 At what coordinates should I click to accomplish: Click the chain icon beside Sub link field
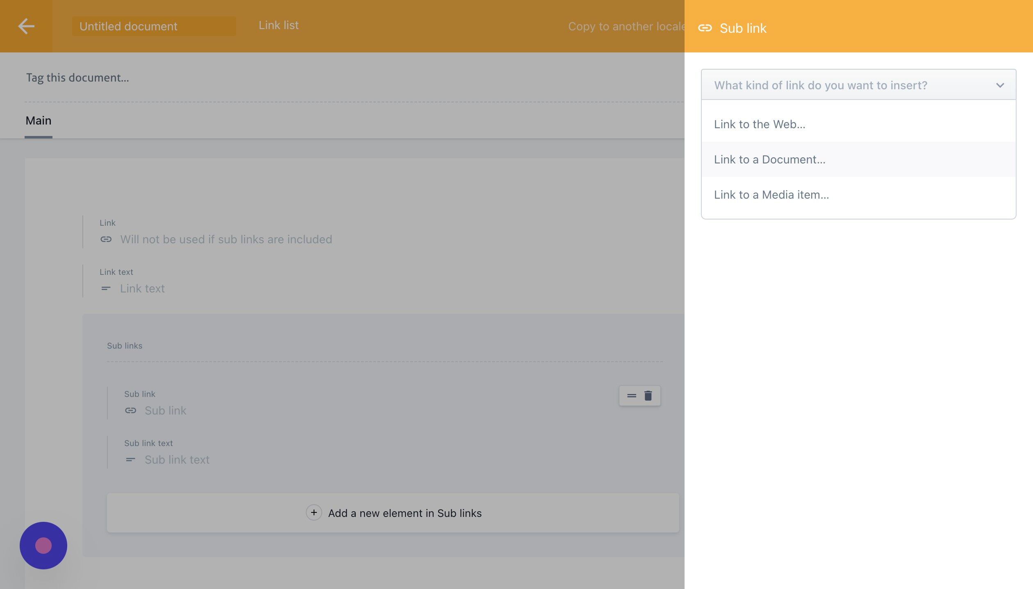click(130, 410)
